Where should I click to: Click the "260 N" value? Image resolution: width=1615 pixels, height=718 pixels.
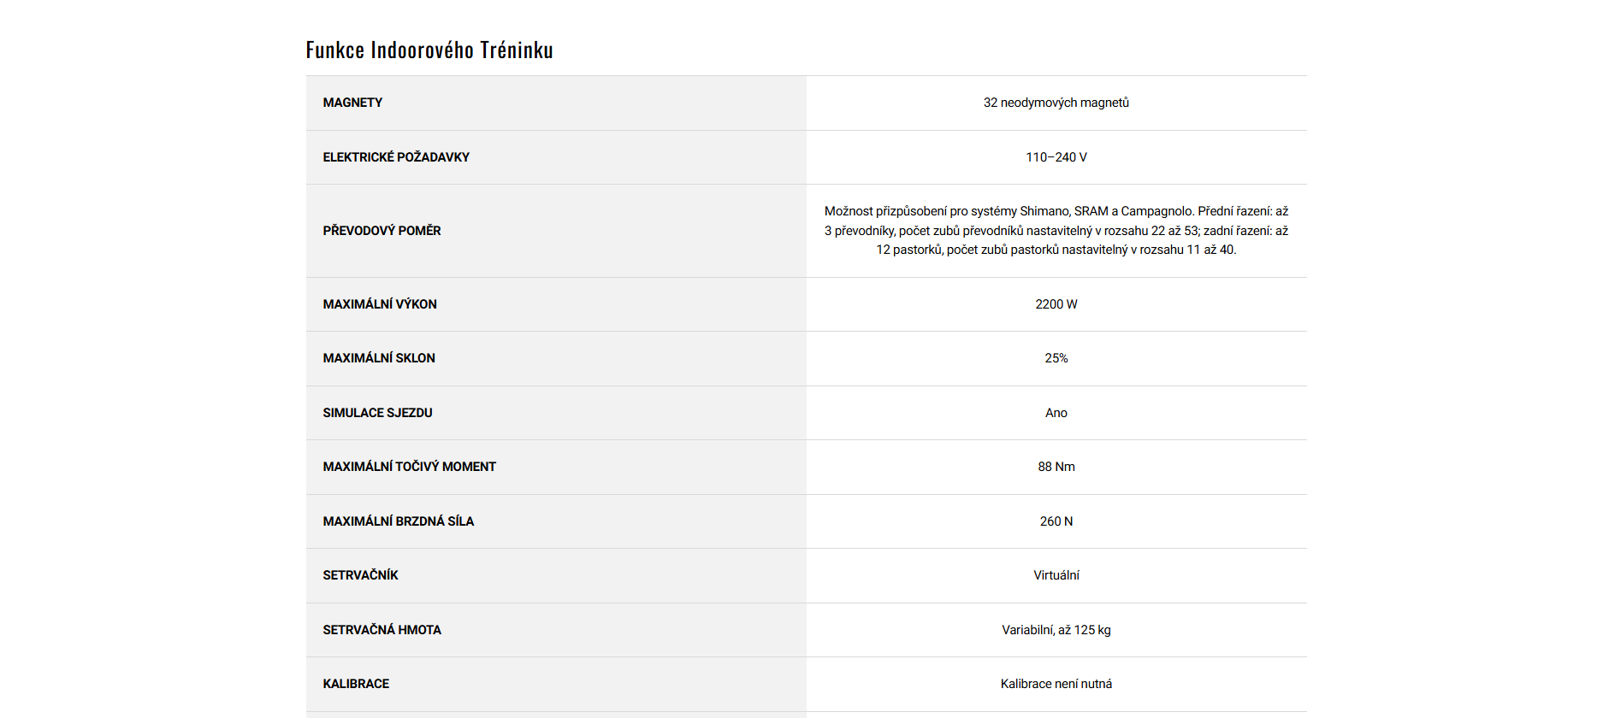coord(1056,521)
